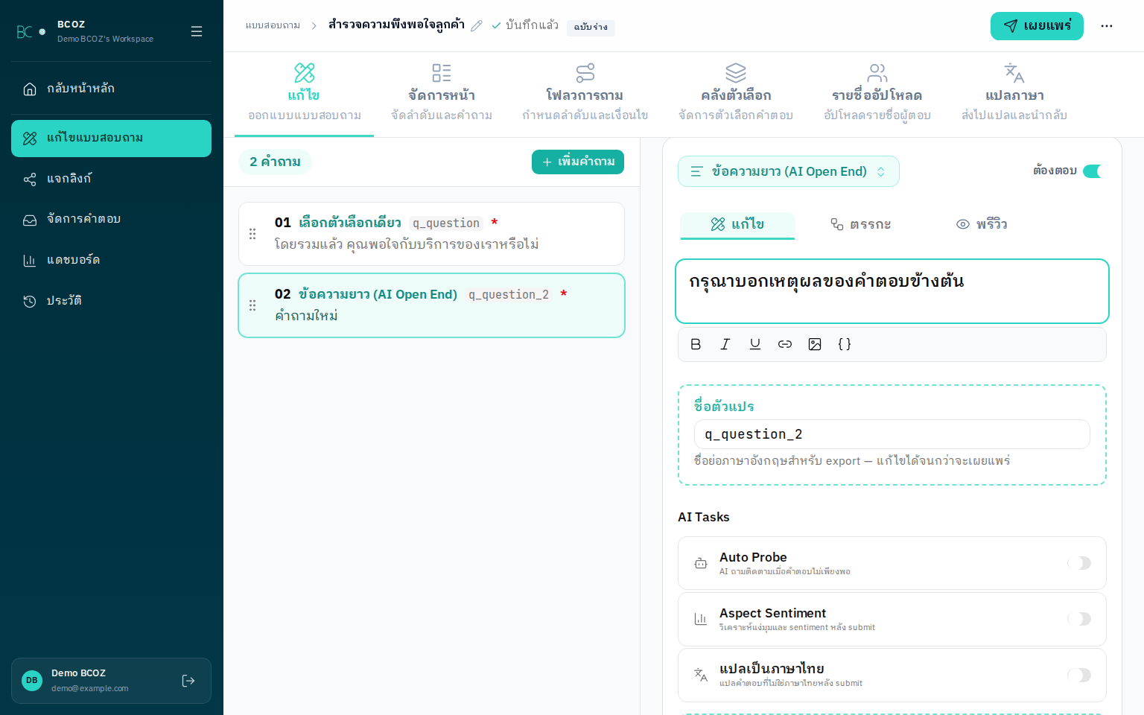Click the insert image icon

pyautogui.click(x=815, y=344)
